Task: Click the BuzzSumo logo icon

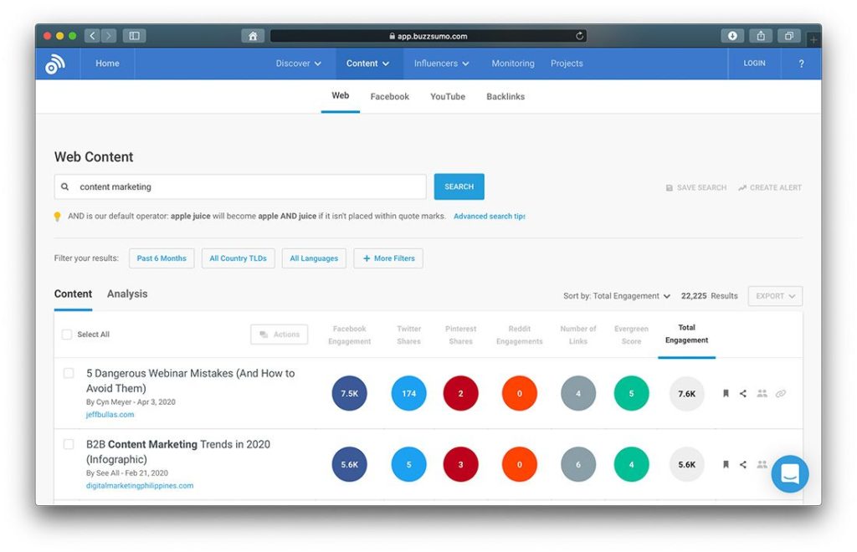Action: [x=55, y=64]
